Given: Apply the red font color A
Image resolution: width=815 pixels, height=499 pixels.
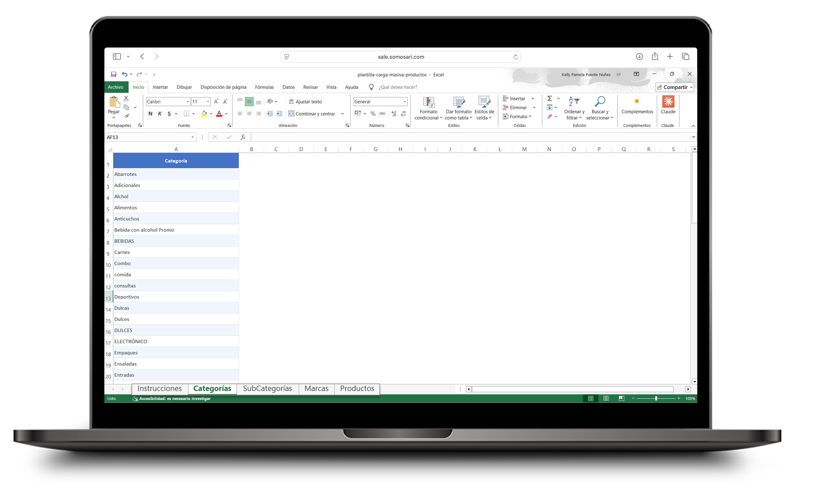Looking at the screenshot, I should [x=219, y=114].
